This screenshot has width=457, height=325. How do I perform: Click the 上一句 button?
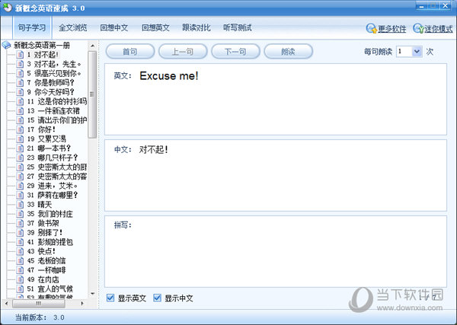click(183, 52)
